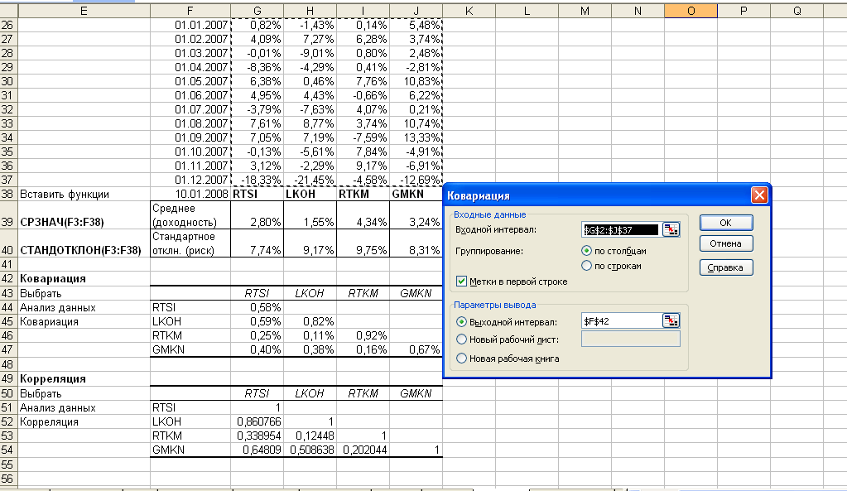
Task: Click the range selector icon beside Входной интервал
Action: point(671,229)
